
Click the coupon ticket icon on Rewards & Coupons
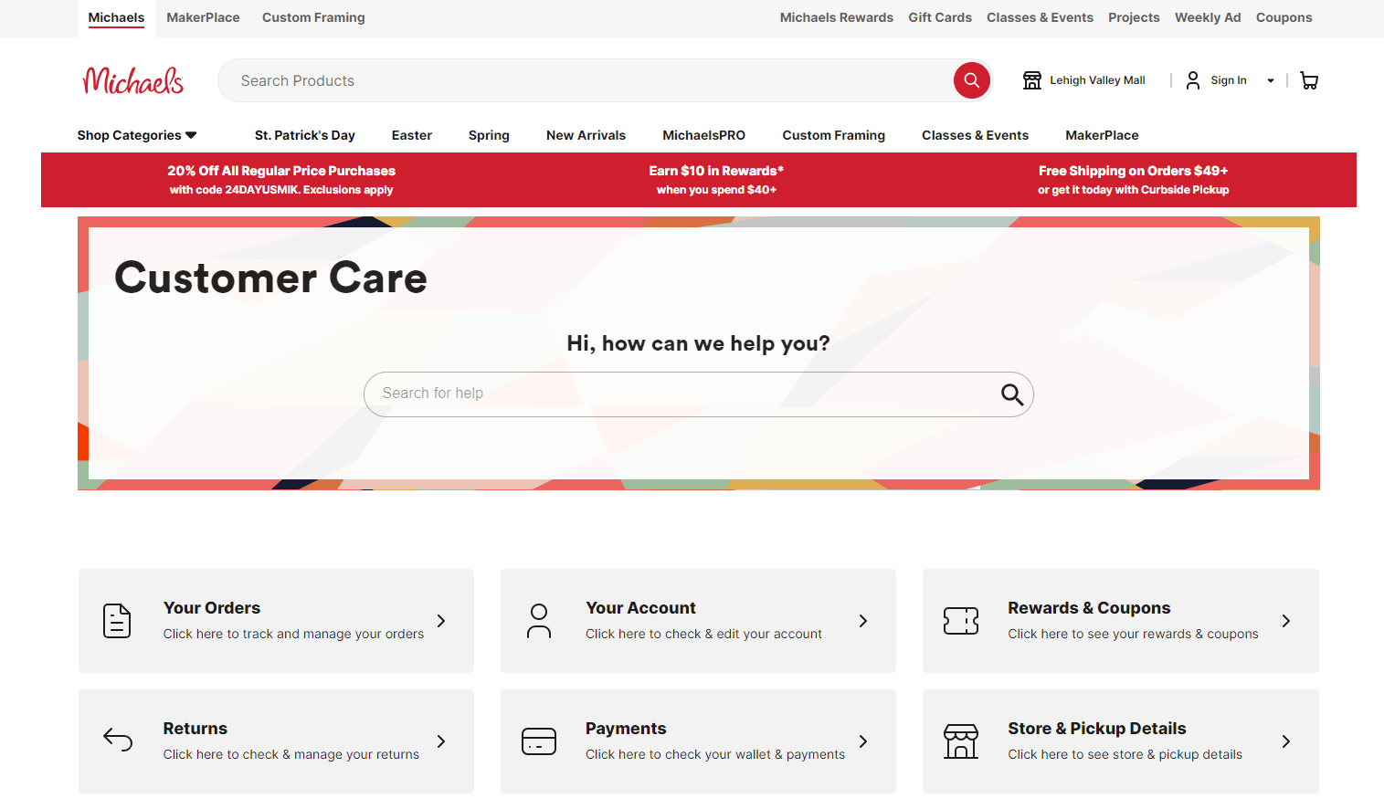coord(961,621)
